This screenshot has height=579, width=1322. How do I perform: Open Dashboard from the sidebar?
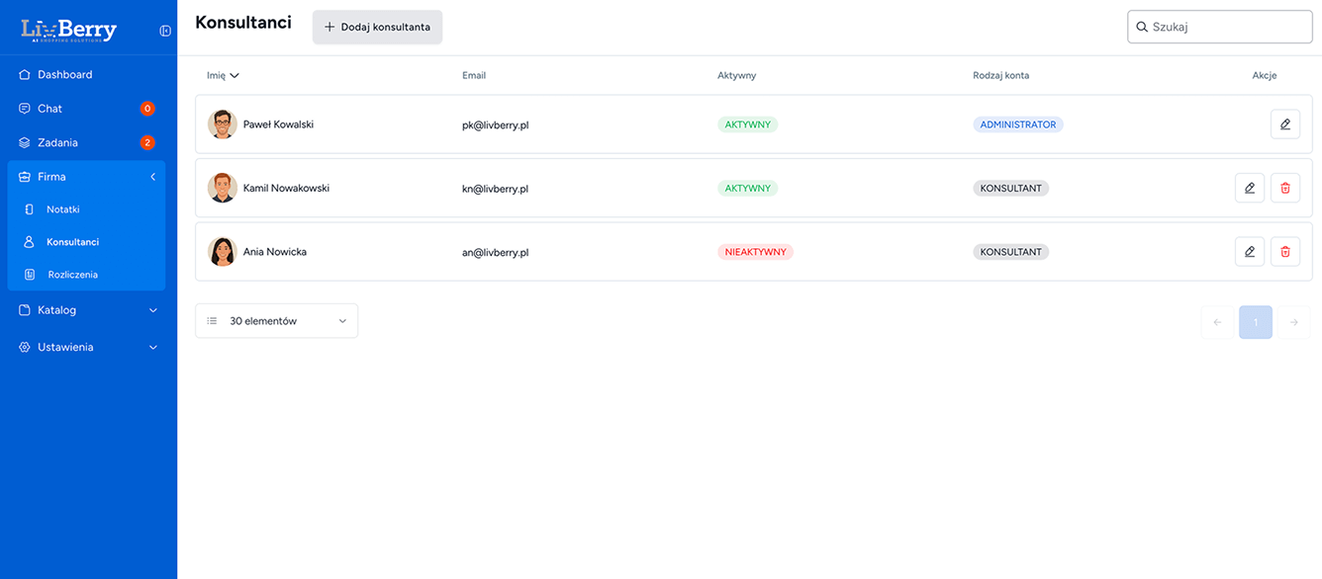click(x=65, y=75)
